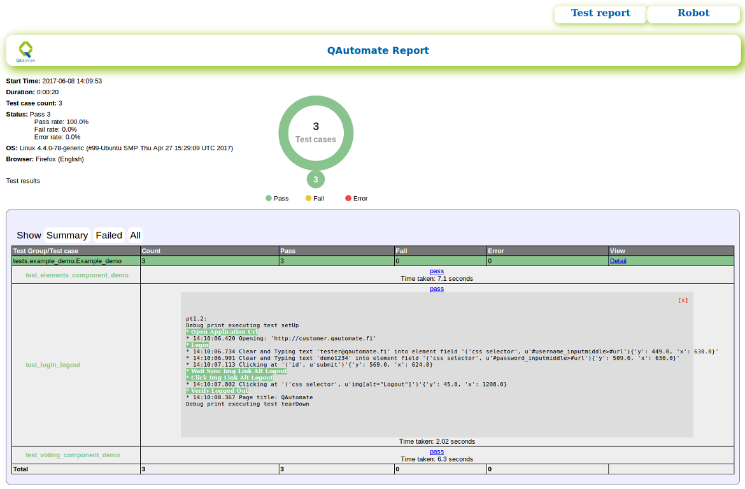Viewport: 745px width, 489px height.
Task: Collapse pass link for test_login_logout
Action: tap(437, 289)
